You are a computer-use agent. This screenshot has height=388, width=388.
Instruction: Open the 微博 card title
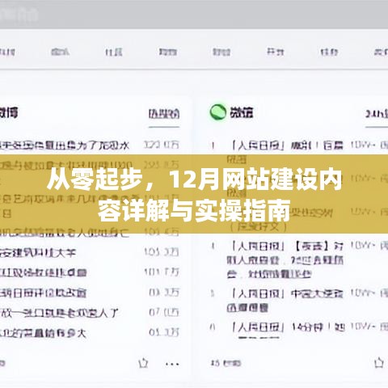[x=9, y=112]
